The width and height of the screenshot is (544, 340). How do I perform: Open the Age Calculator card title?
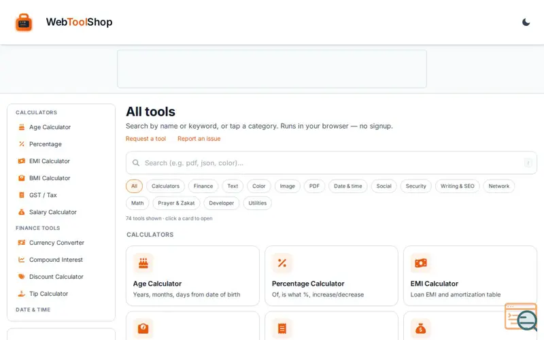coord(157,284)
